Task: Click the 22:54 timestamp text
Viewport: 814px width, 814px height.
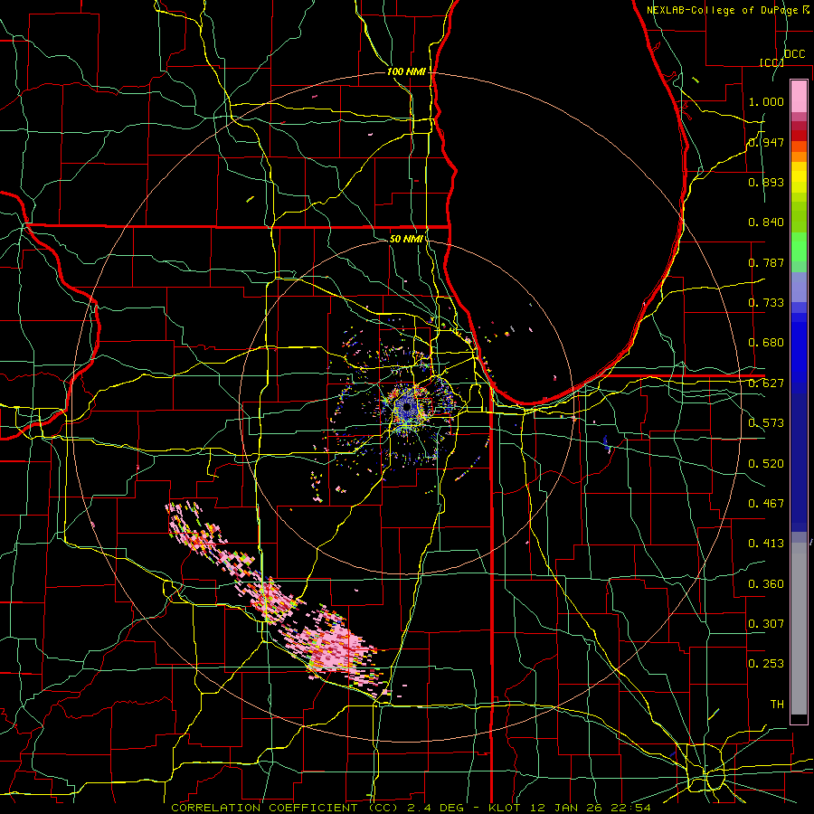Action: (630, 808)
